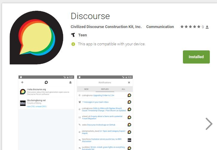Click bbs icon beside Cockatoo notification

(x=129, y=140)
